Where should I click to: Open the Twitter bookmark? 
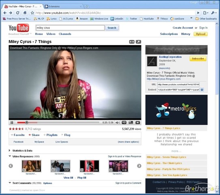coord(131,19)
